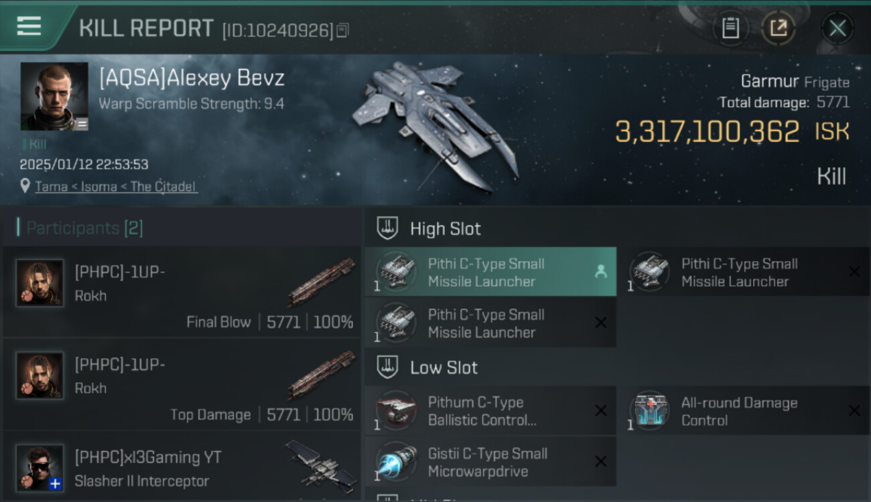Open the clipboard report icon
This screenshot has width=871, height=502.
[x=730, y=28]
